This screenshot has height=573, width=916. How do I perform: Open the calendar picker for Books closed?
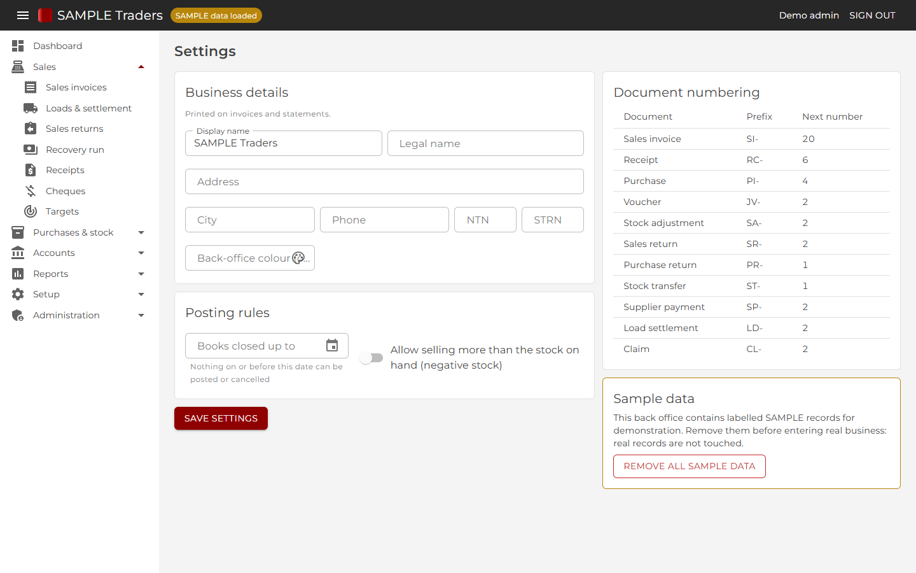coord(332,345)
